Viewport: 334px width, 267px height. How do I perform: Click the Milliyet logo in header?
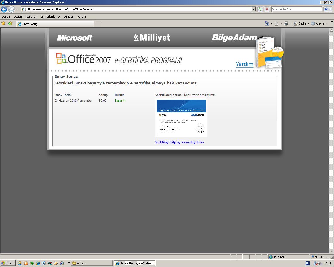[x=152, y=38]
